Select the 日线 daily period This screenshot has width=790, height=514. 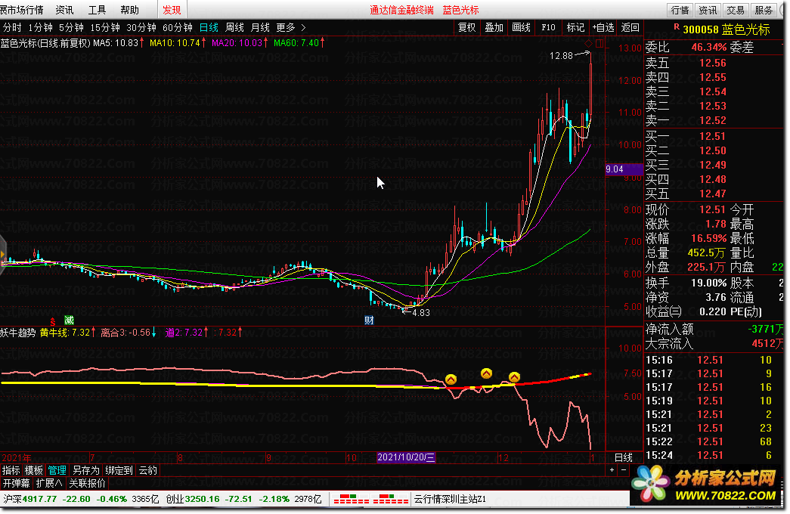click(209, 28)
